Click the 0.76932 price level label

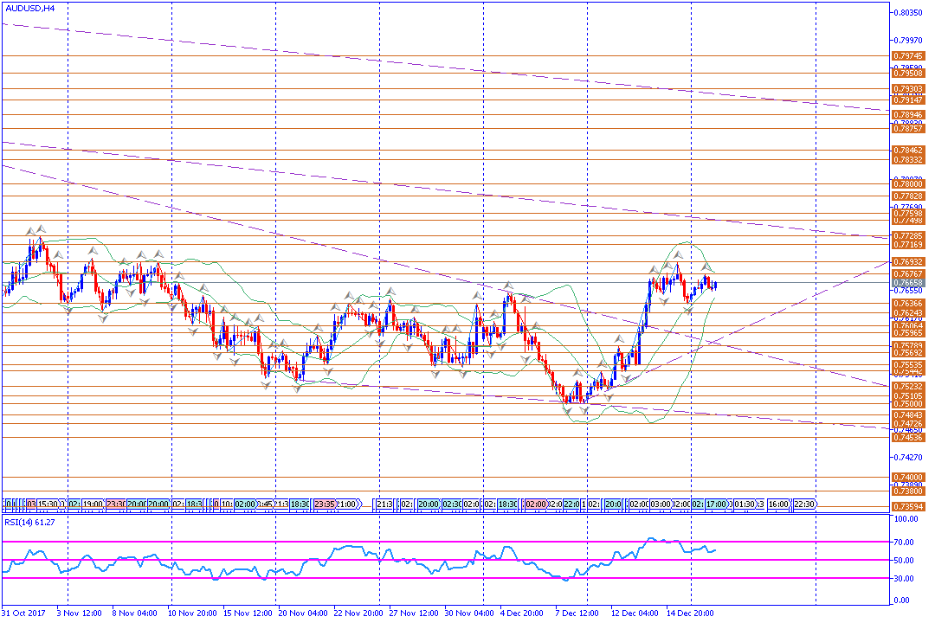coord(909,260)
